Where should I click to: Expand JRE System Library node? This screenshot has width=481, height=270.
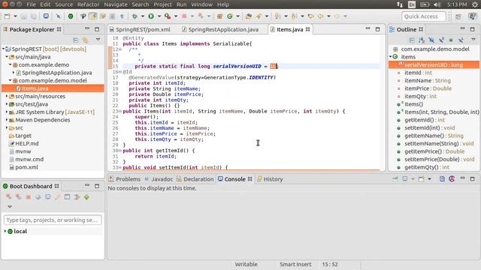click(7, 112)
